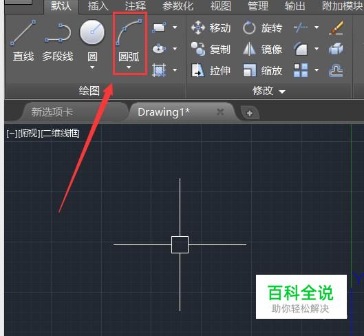The width and height of the screenshot is (364, 336).
Task: Switch to the Output (输出) ribbon tab
Action: click(x=295, y=6)
